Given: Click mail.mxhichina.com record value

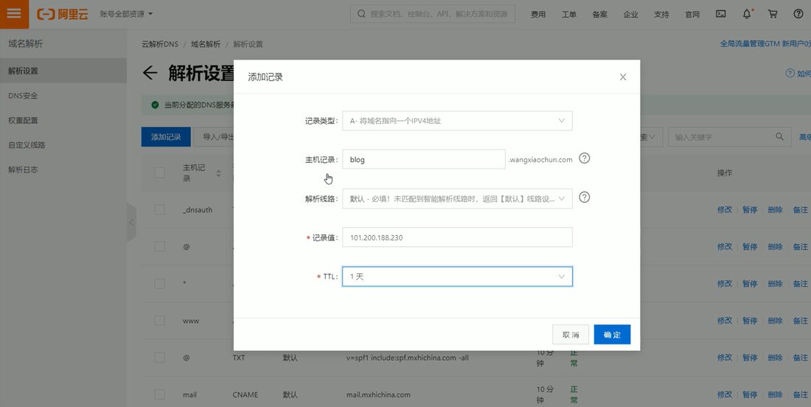Looking at the screenshot, I should click(x=378, y=394).
